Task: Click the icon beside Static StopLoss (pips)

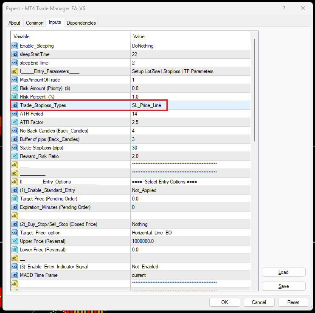Action: pyautogui.click(x=14, y=148)
